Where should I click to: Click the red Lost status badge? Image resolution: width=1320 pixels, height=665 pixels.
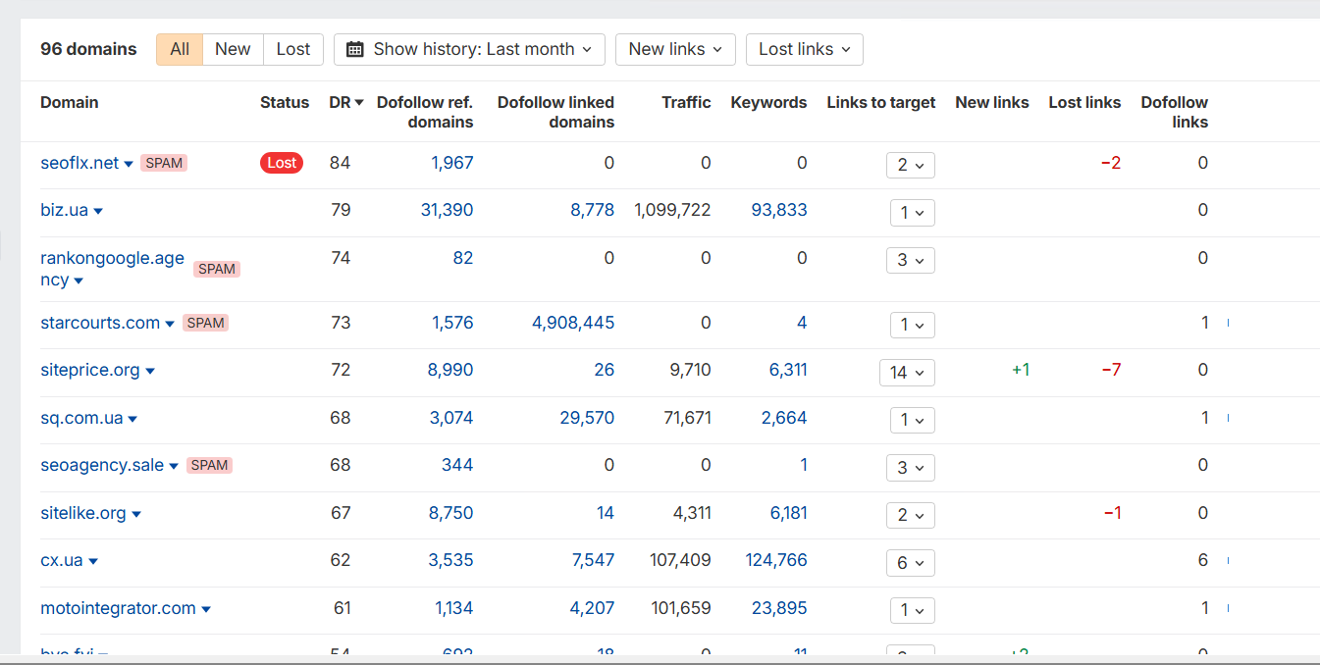(282, 163)
